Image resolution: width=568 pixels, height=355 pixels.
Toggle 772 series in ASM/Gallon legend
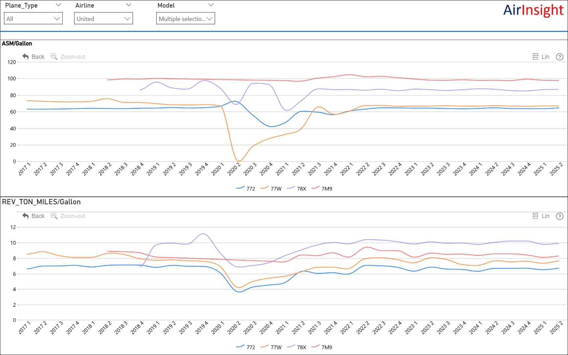(246, 189)
